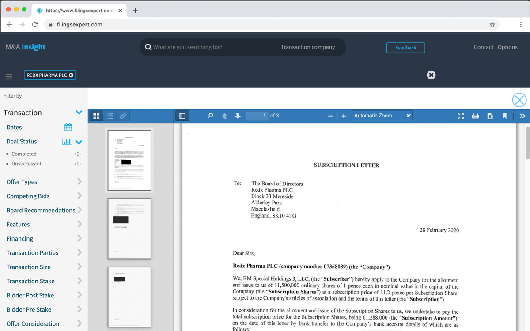This screenshot has height=331, width=530.
Task: Click the Feedback button
Action: [x=405, y=48]
